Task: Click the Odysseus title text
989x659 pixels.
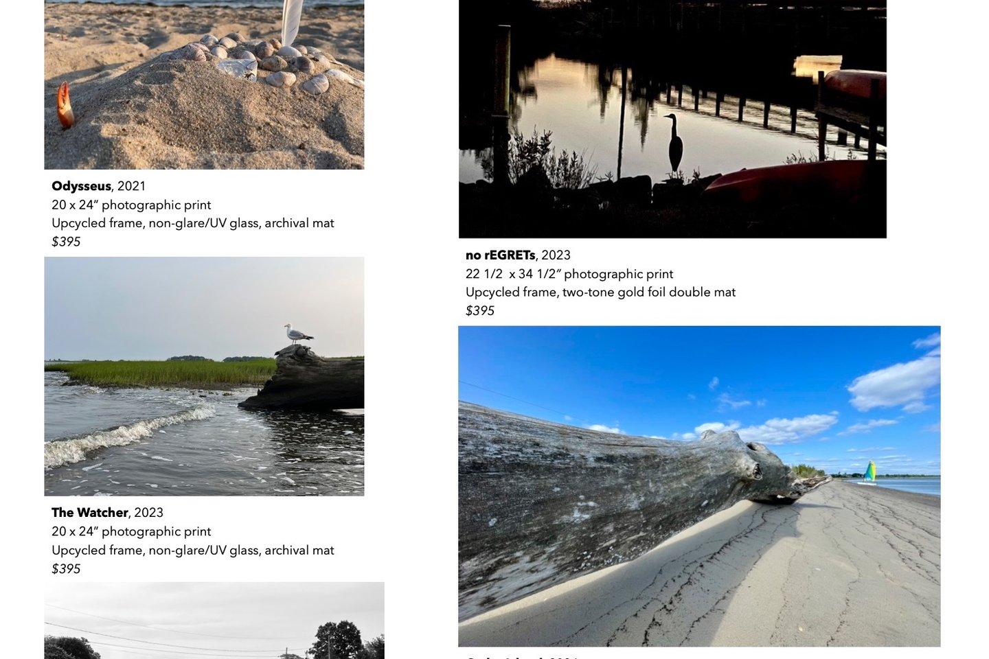Action: 81,186
